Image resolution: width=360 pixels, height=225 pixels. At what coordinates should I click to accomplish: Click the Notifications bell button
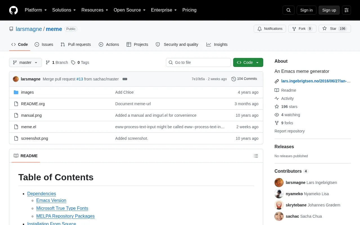coord(270,29)
